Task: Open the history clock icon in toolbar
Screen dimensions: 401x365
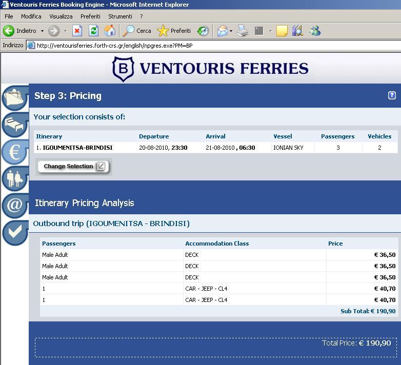Action: 203,31
